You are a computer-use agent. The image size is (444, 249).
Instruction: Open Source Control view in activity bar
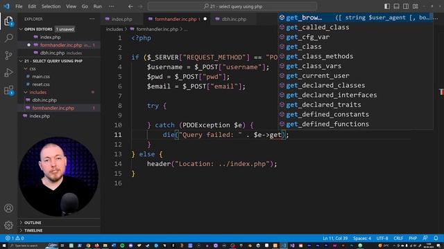[8, 55]
